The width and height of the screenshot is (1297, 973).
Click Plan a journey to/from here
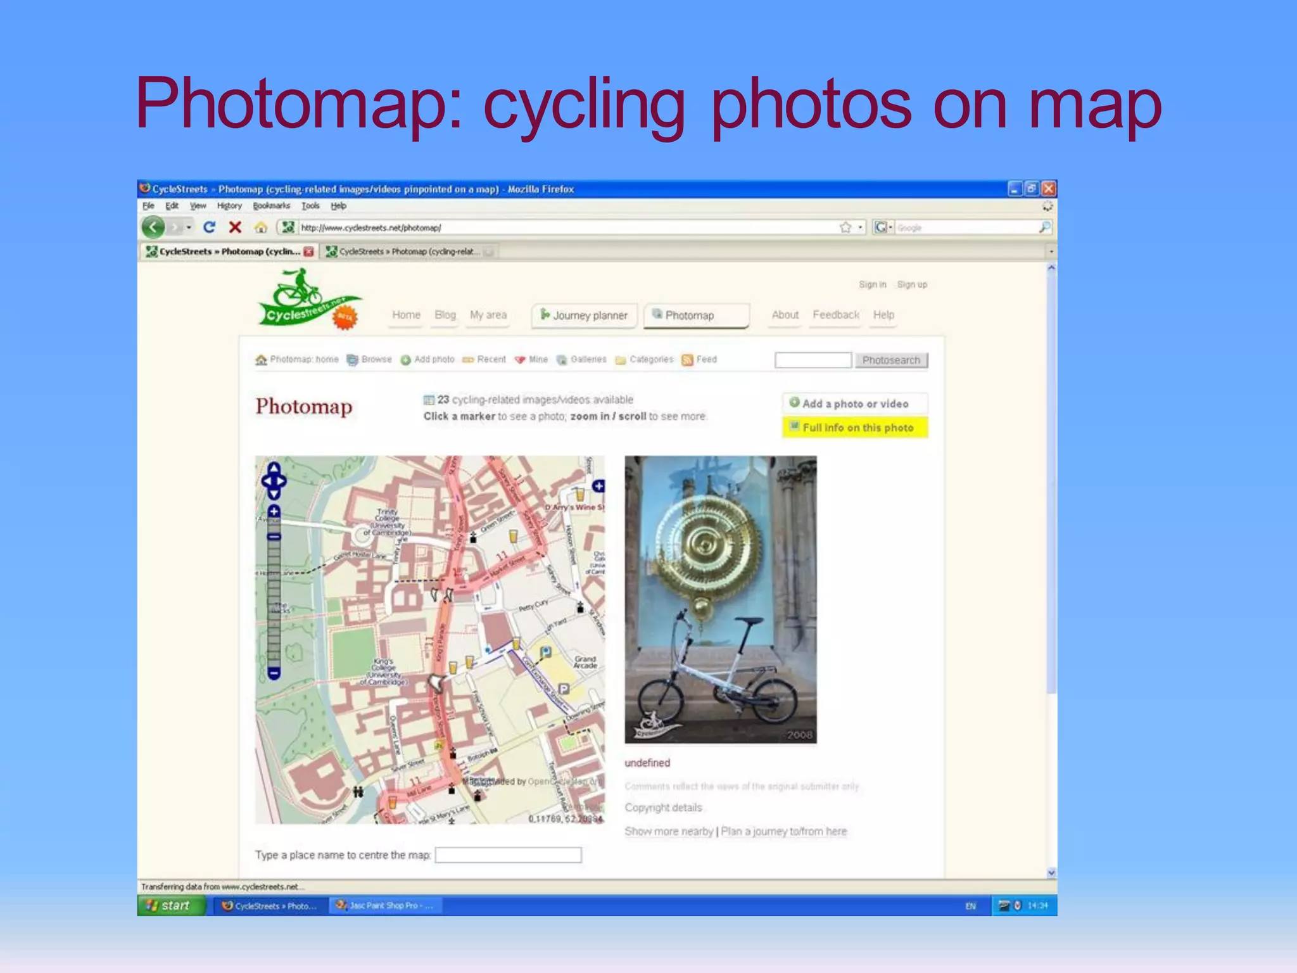point(783,831)
